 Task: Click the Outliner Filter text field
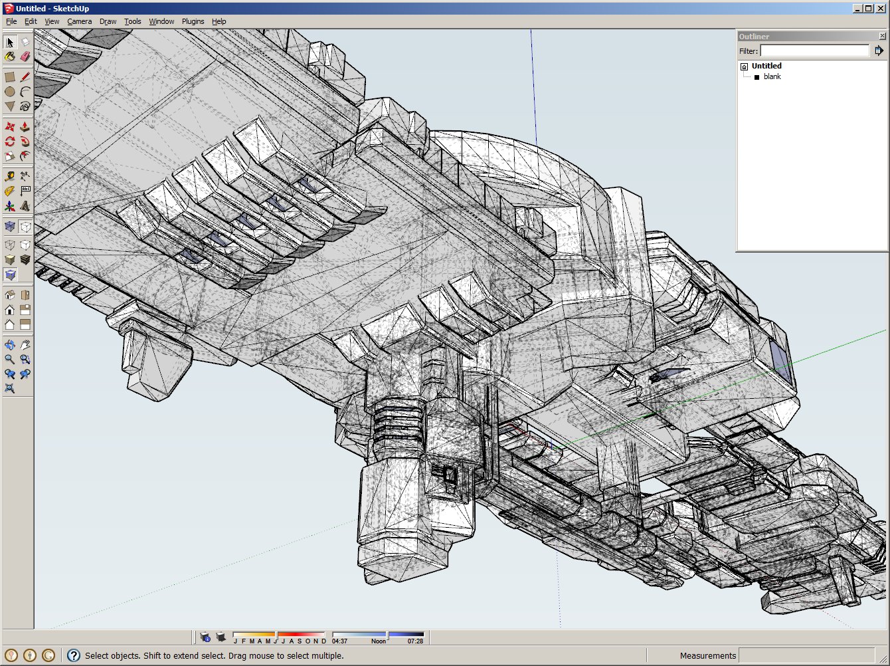click(814, 51)
